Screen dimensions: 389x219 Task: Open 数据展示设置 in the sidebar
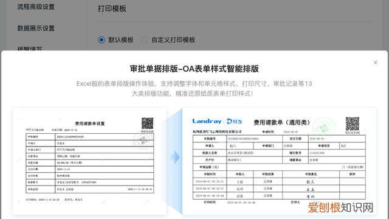[36, 29]
